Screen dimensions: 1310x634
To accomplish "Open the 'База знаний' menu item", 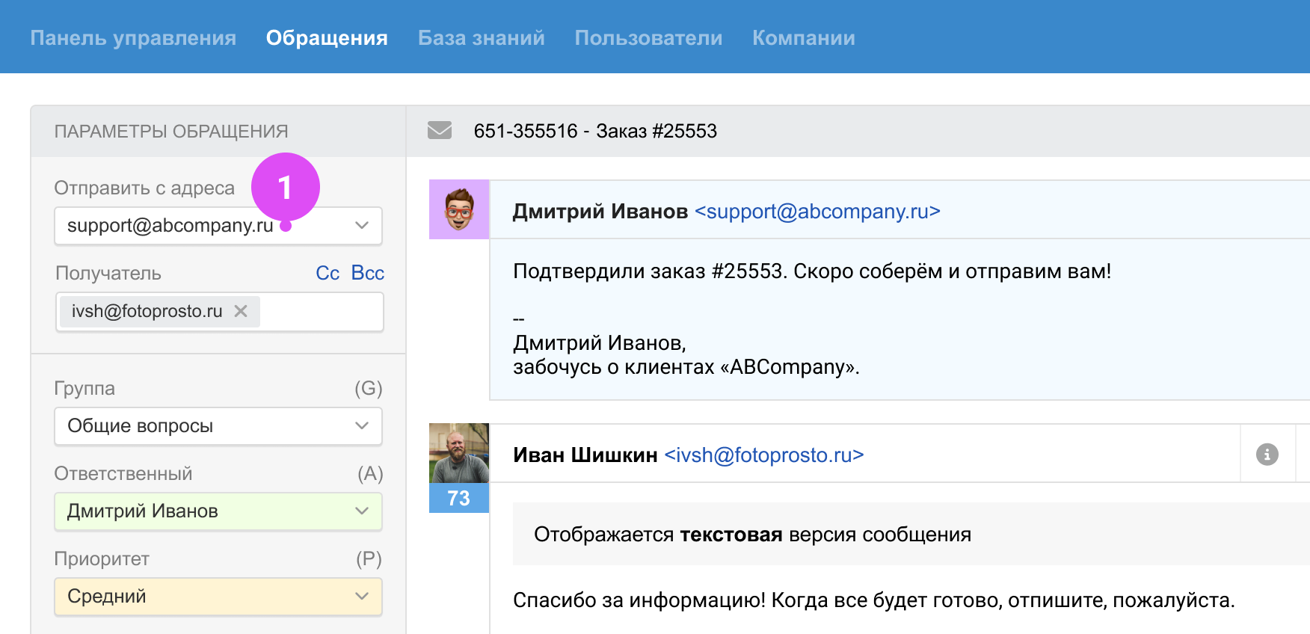I will [x=481, y=38].
